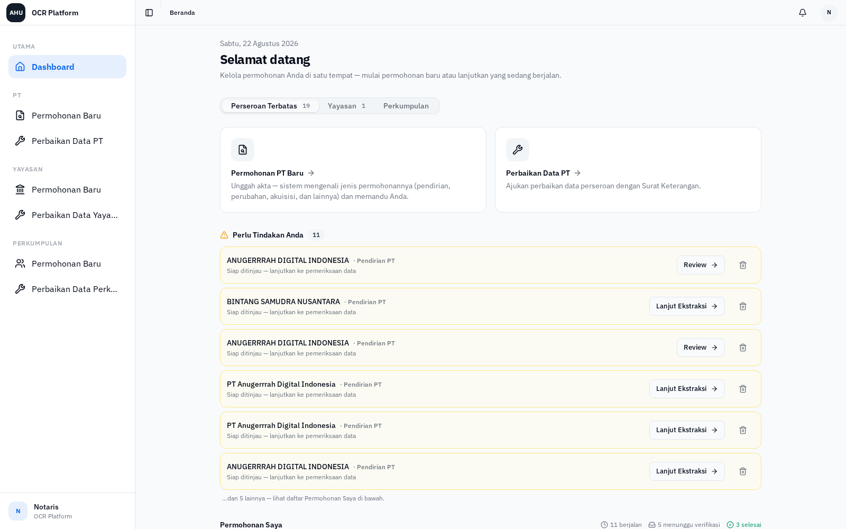Select the Perseroan Terbatas tab
The image size is (846, 529).
(x=270, y=106)
